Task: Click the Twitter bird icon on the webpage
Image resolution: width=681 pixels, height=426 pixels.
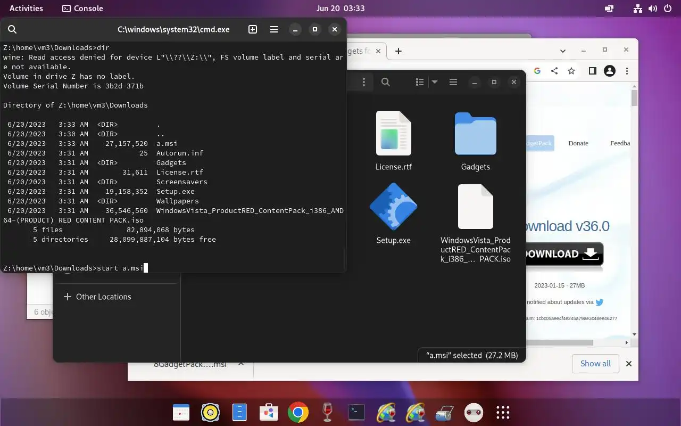Action: (600, 302)
